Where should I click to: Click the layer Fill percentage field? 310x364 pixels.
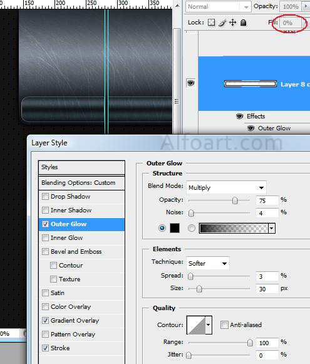click(x=291, y=23)
